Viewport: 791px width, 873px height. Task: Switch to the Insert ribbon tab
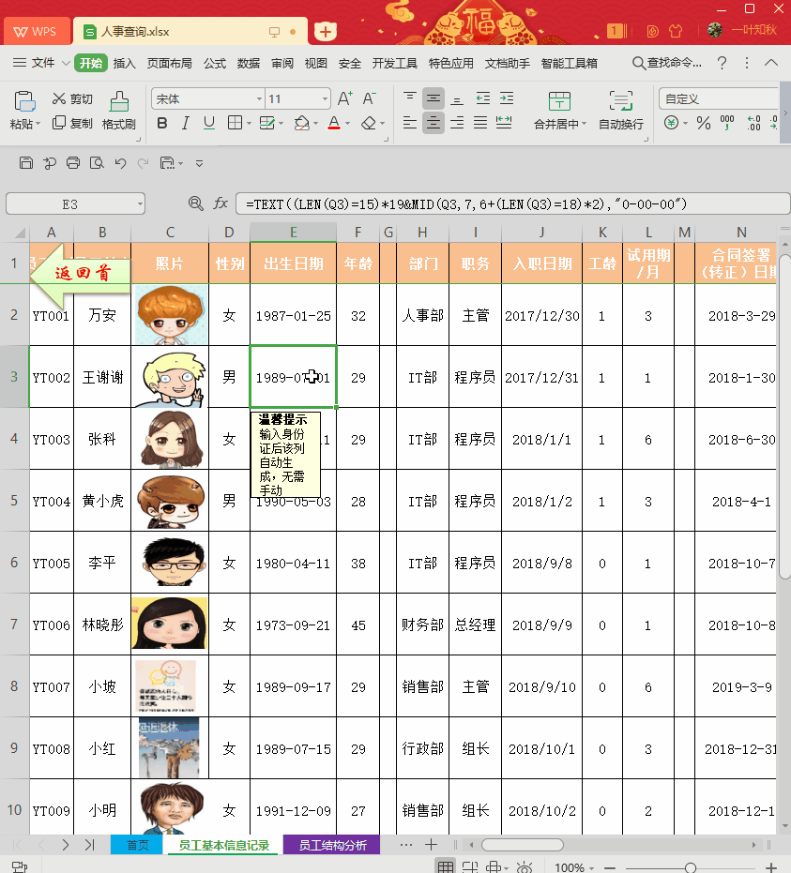[x=124, y=63]
